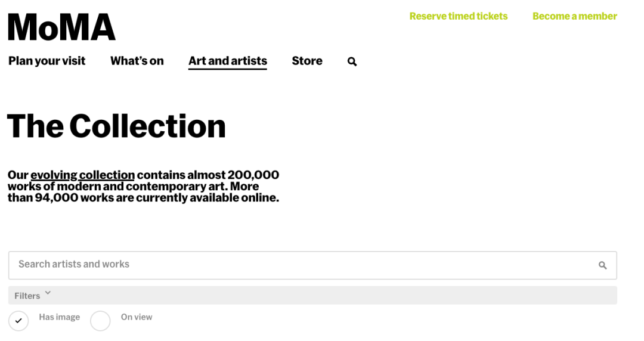Open site search via navigation magnifier icon

[352, 61]
